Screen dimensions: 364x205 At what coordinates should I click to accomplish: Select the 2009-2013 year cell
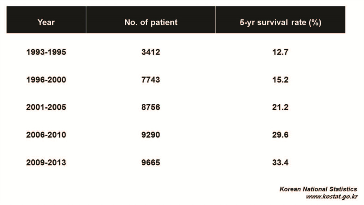(46, 163)
